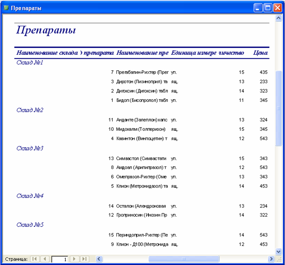Advance to the next report page
This screenshot has width=285, height=265.
pyautogui.click(x=74, y=259)
